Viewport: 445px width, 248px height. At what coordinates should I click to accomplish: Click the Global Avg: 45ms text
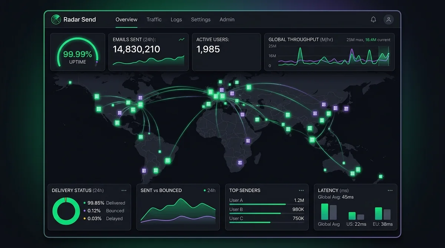click(x=336, y=197)
